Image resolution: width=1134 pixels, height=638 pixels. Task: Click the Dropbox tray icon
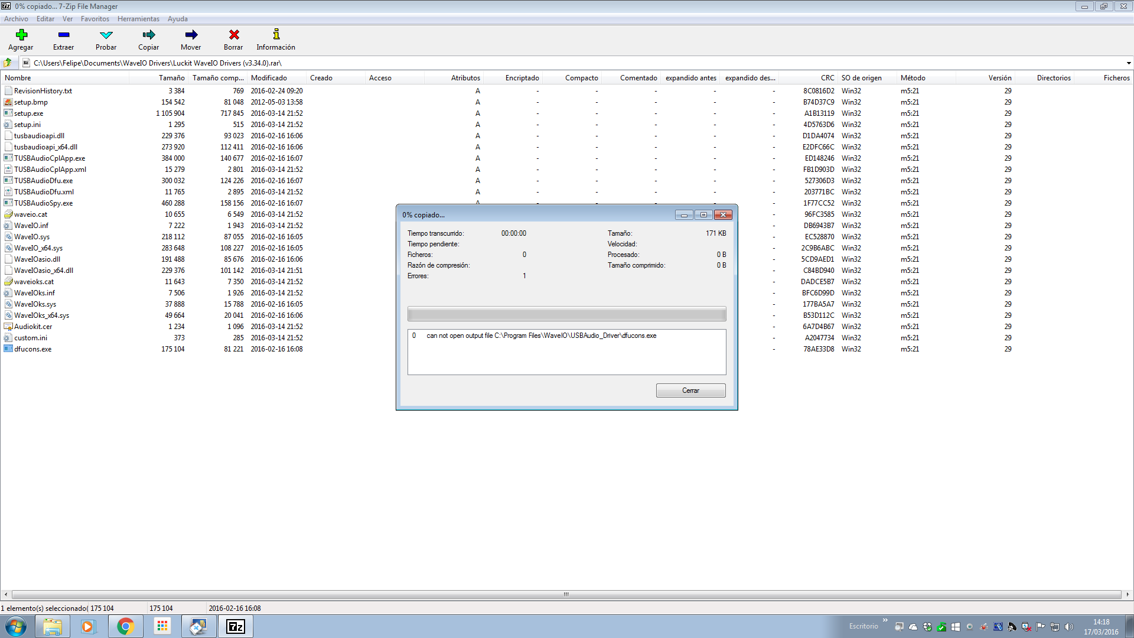pyautogui.click(x=927, y=627)
